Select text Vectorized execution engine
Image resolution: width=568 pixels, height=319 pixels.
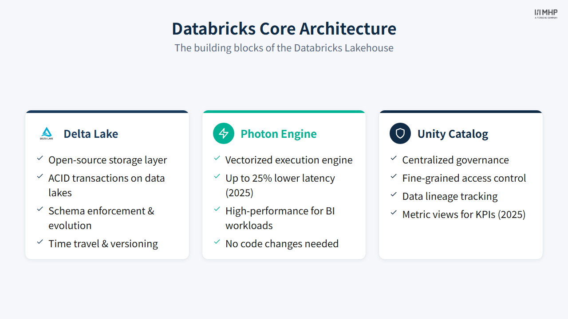[289, 160]
